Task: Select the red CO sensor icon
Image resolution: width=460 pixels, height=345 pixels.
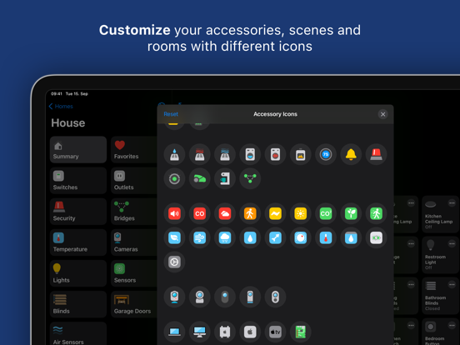Action: coord(199,213)
